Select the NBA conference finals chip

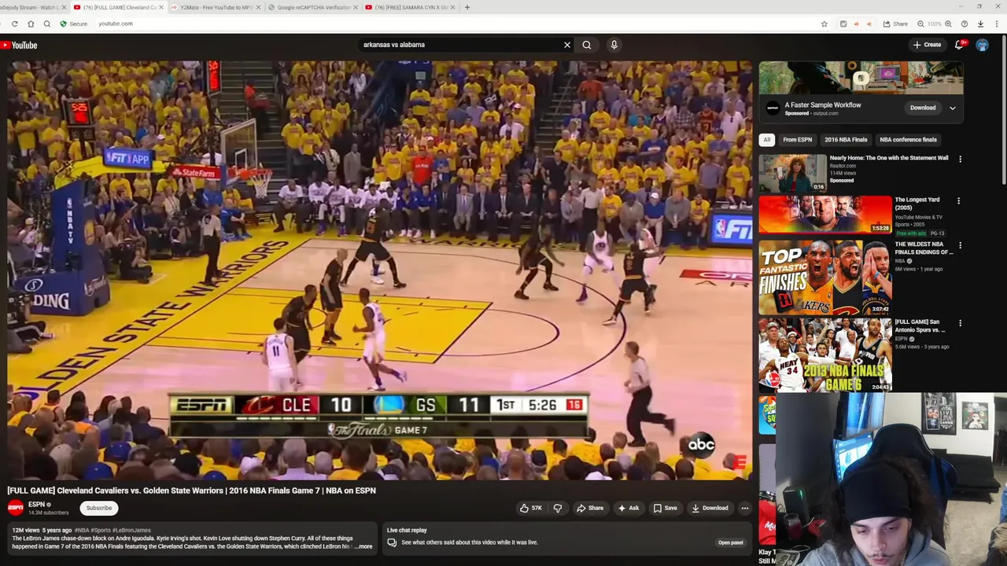point(909,140)
